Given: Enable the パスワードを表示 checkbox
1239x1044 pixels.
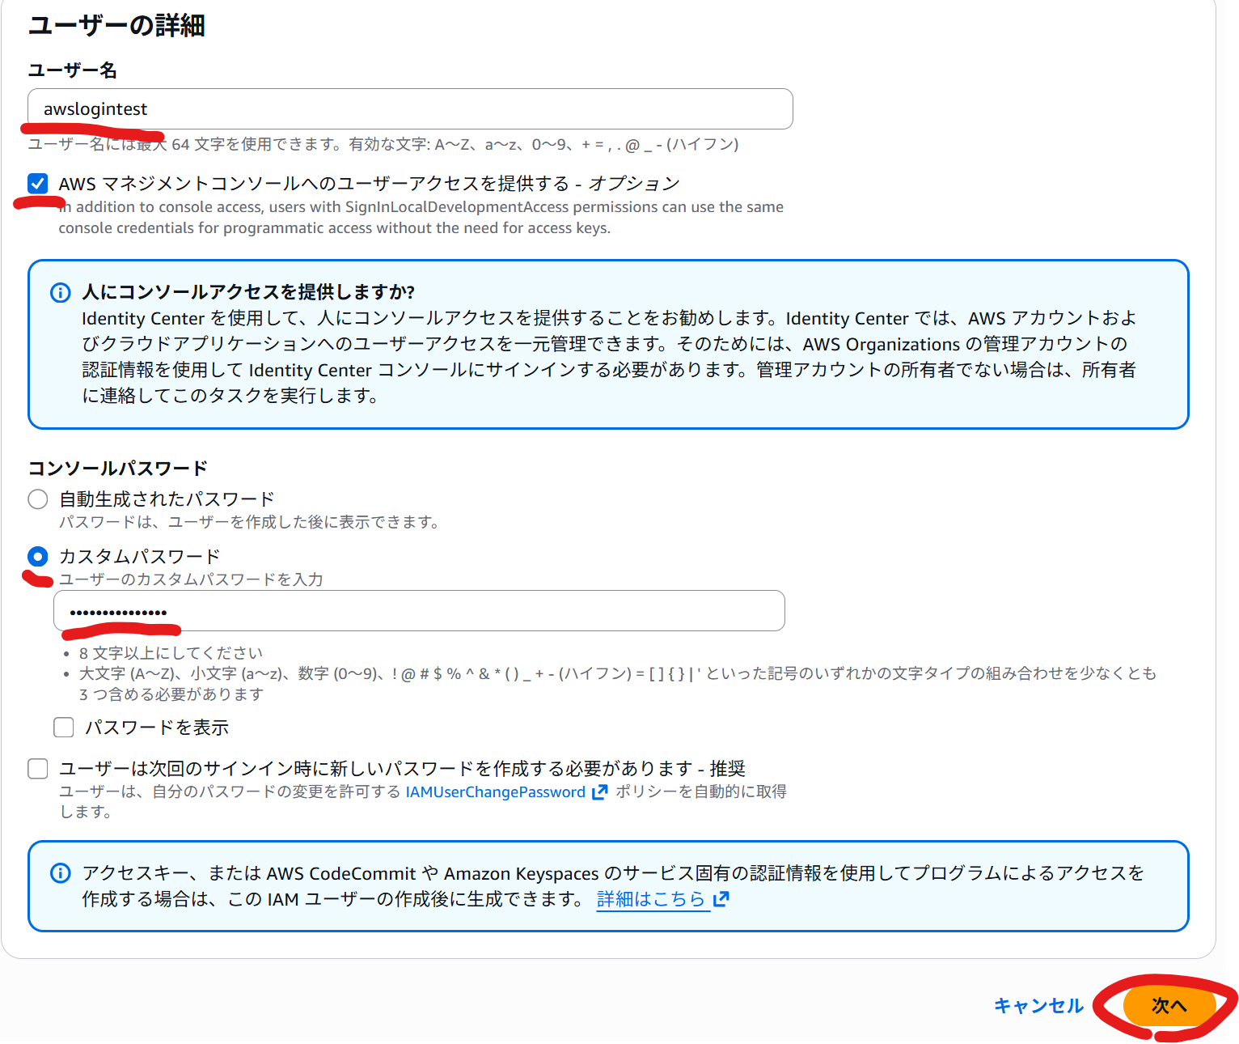Looking at the screenshot, I should point(64,728).
